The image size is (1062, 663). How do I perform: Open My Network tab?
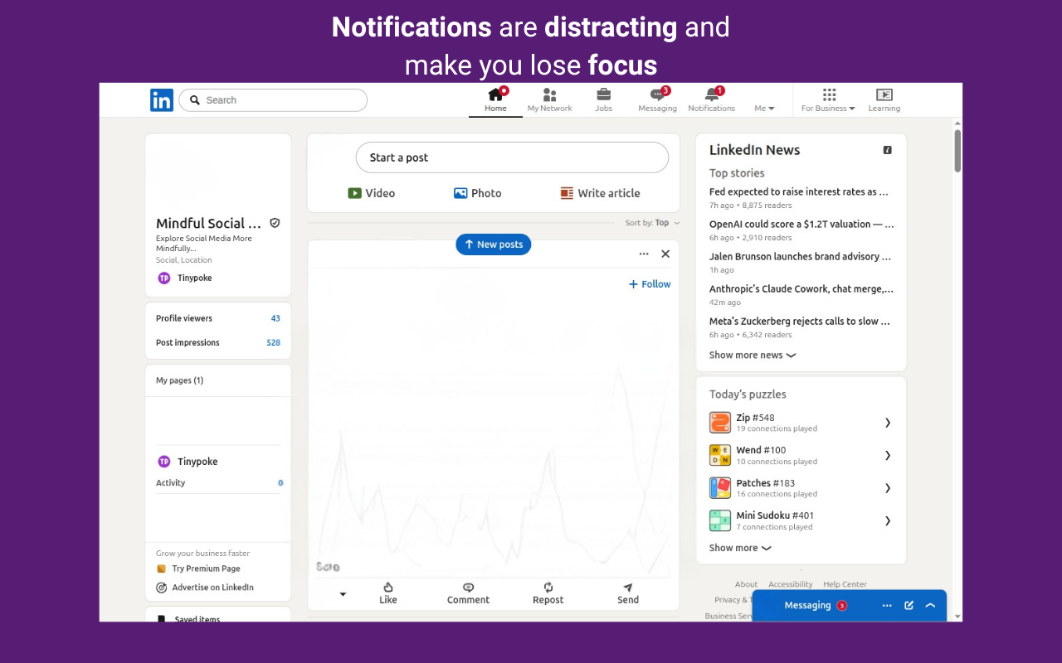(549, 100)
